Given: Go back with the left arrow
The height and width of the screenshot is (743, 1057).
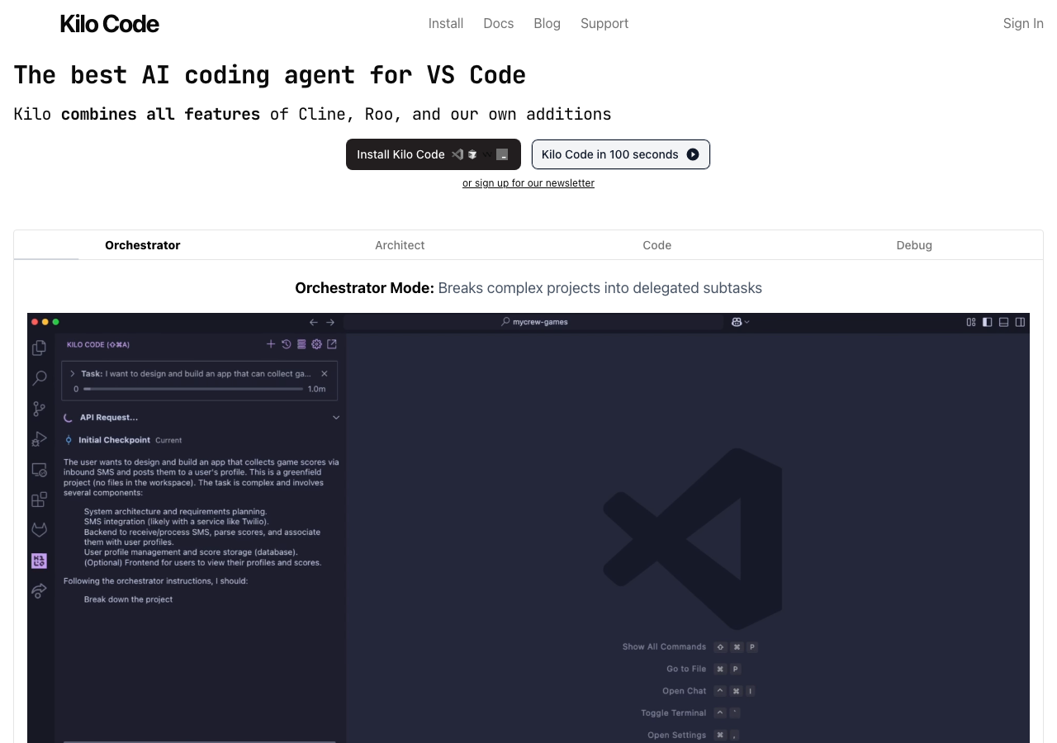Looking at the screenshot, I should click(314, 322).
